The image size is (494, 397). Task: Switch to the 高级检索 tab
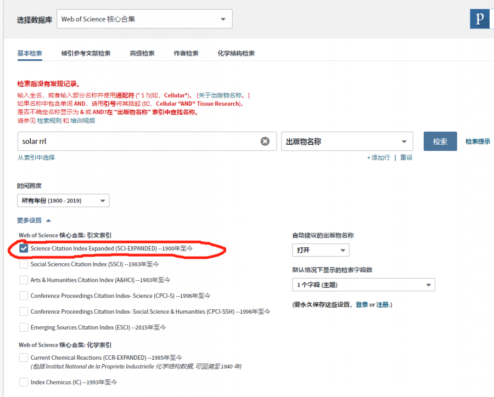[142, 53]
